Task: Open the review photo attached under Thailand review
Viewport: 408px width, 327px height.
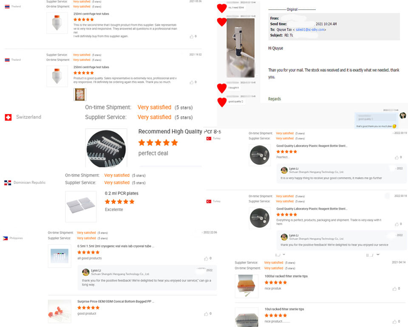Action: (x=79, y=95)
